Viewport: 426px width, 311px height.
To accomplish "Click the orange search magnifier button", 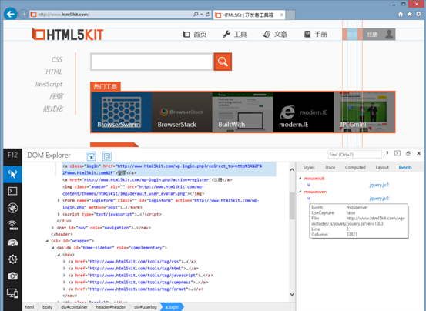I will click(x=223, y=62).
